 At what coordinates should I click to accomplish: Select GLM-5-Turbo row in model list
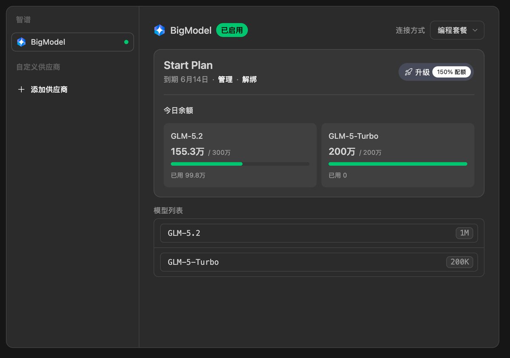(x=319, y=262)
